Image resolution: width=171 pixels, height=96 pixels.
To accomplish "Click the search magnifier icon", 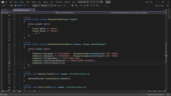I will point(102,2).
